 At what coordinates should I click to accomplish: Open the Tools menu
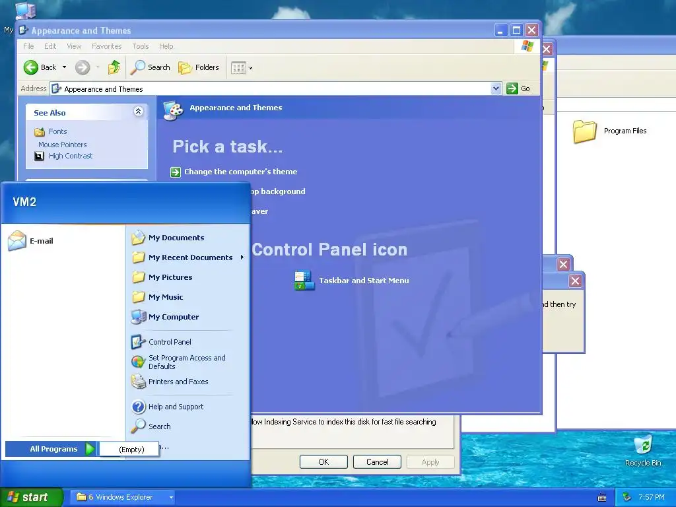pyautogui.click(x=141, y=46)
